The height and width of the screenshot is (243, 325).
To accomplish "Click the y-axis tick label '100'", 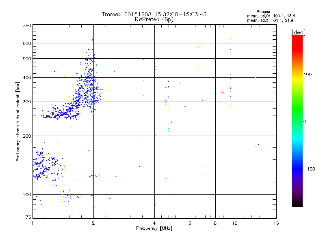I will point(27,195).
